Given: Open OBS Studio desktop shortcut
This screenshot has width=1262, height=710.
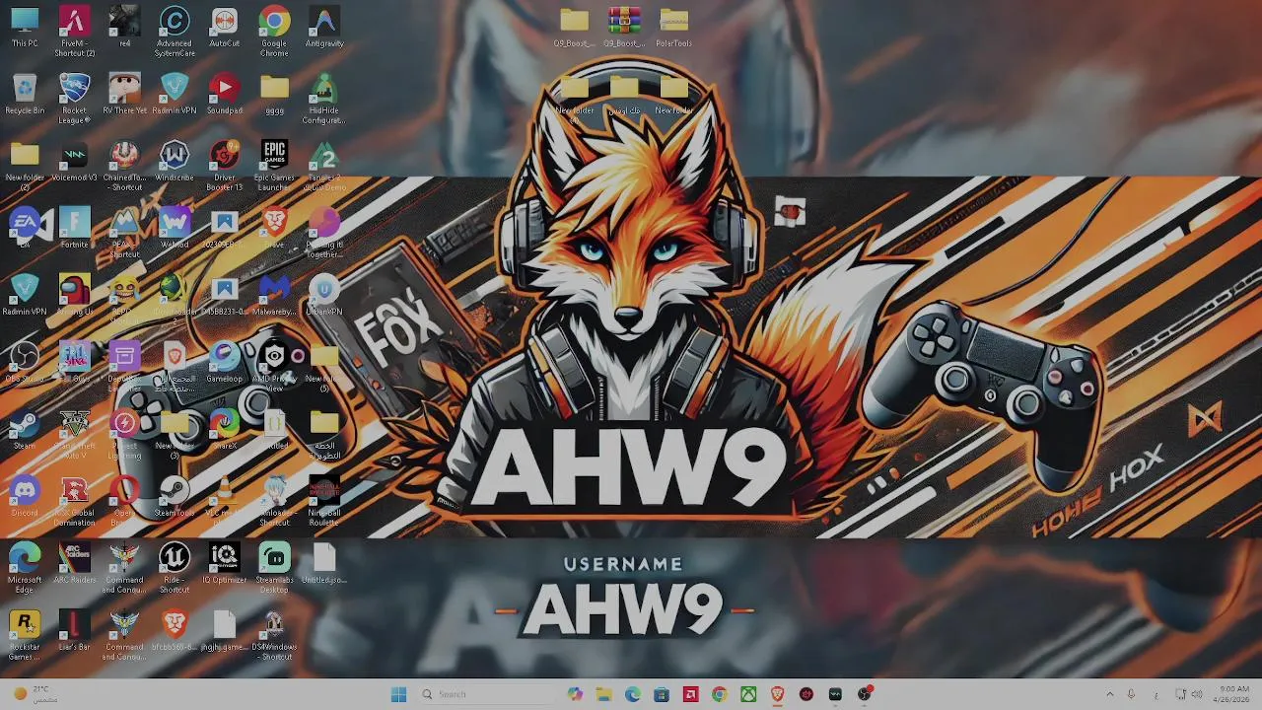Looking at the screenshot, I should (25, 363).
